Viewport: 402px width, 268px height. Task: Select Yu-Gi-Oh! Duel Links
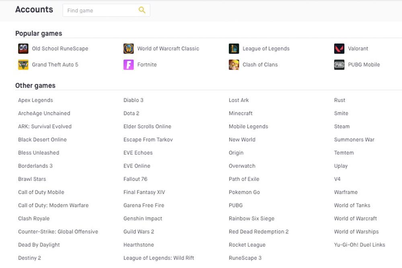pos(359,245)
